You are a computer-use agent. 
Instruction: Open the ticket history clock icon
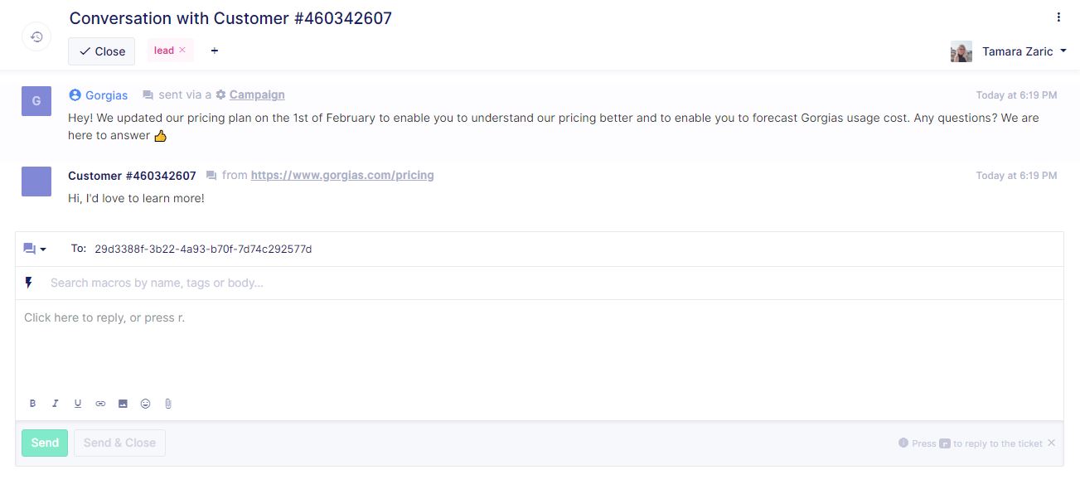[36, 36]
